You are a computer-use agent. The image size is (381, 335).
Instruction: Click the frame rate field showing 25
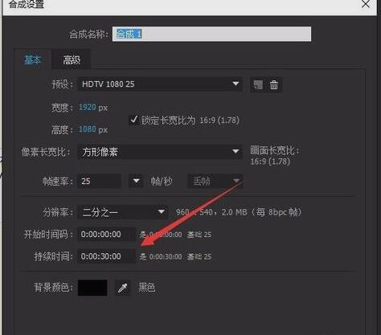pyautogui.click(x=99, y=182)
